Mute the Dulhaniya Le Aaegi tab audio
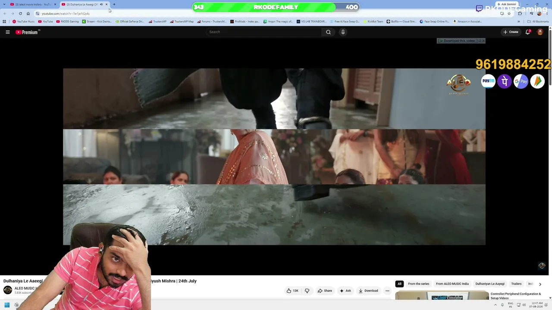Image resolution: width=552 pixels, height=310 pixels. pyautogui.click(x=101, y=4)
